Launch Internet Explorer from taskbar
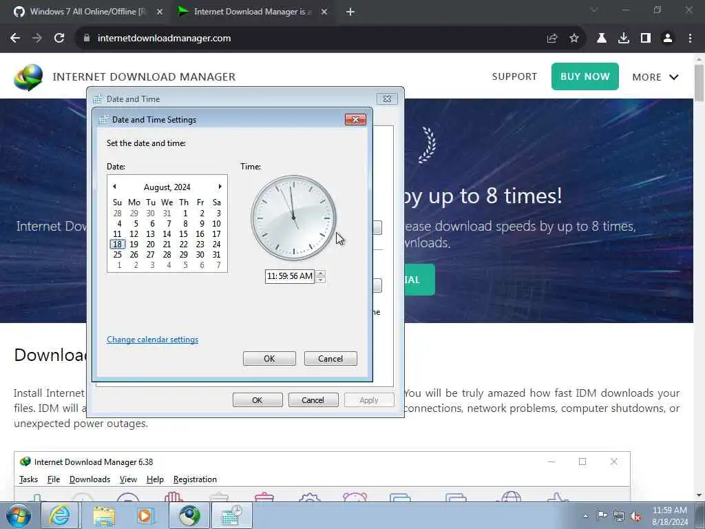The image size is (705, 529). (x=60, y=515)
